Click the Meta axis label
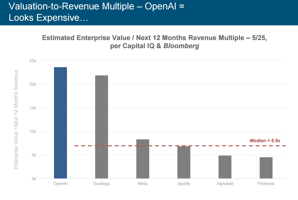 pos(143,184)
